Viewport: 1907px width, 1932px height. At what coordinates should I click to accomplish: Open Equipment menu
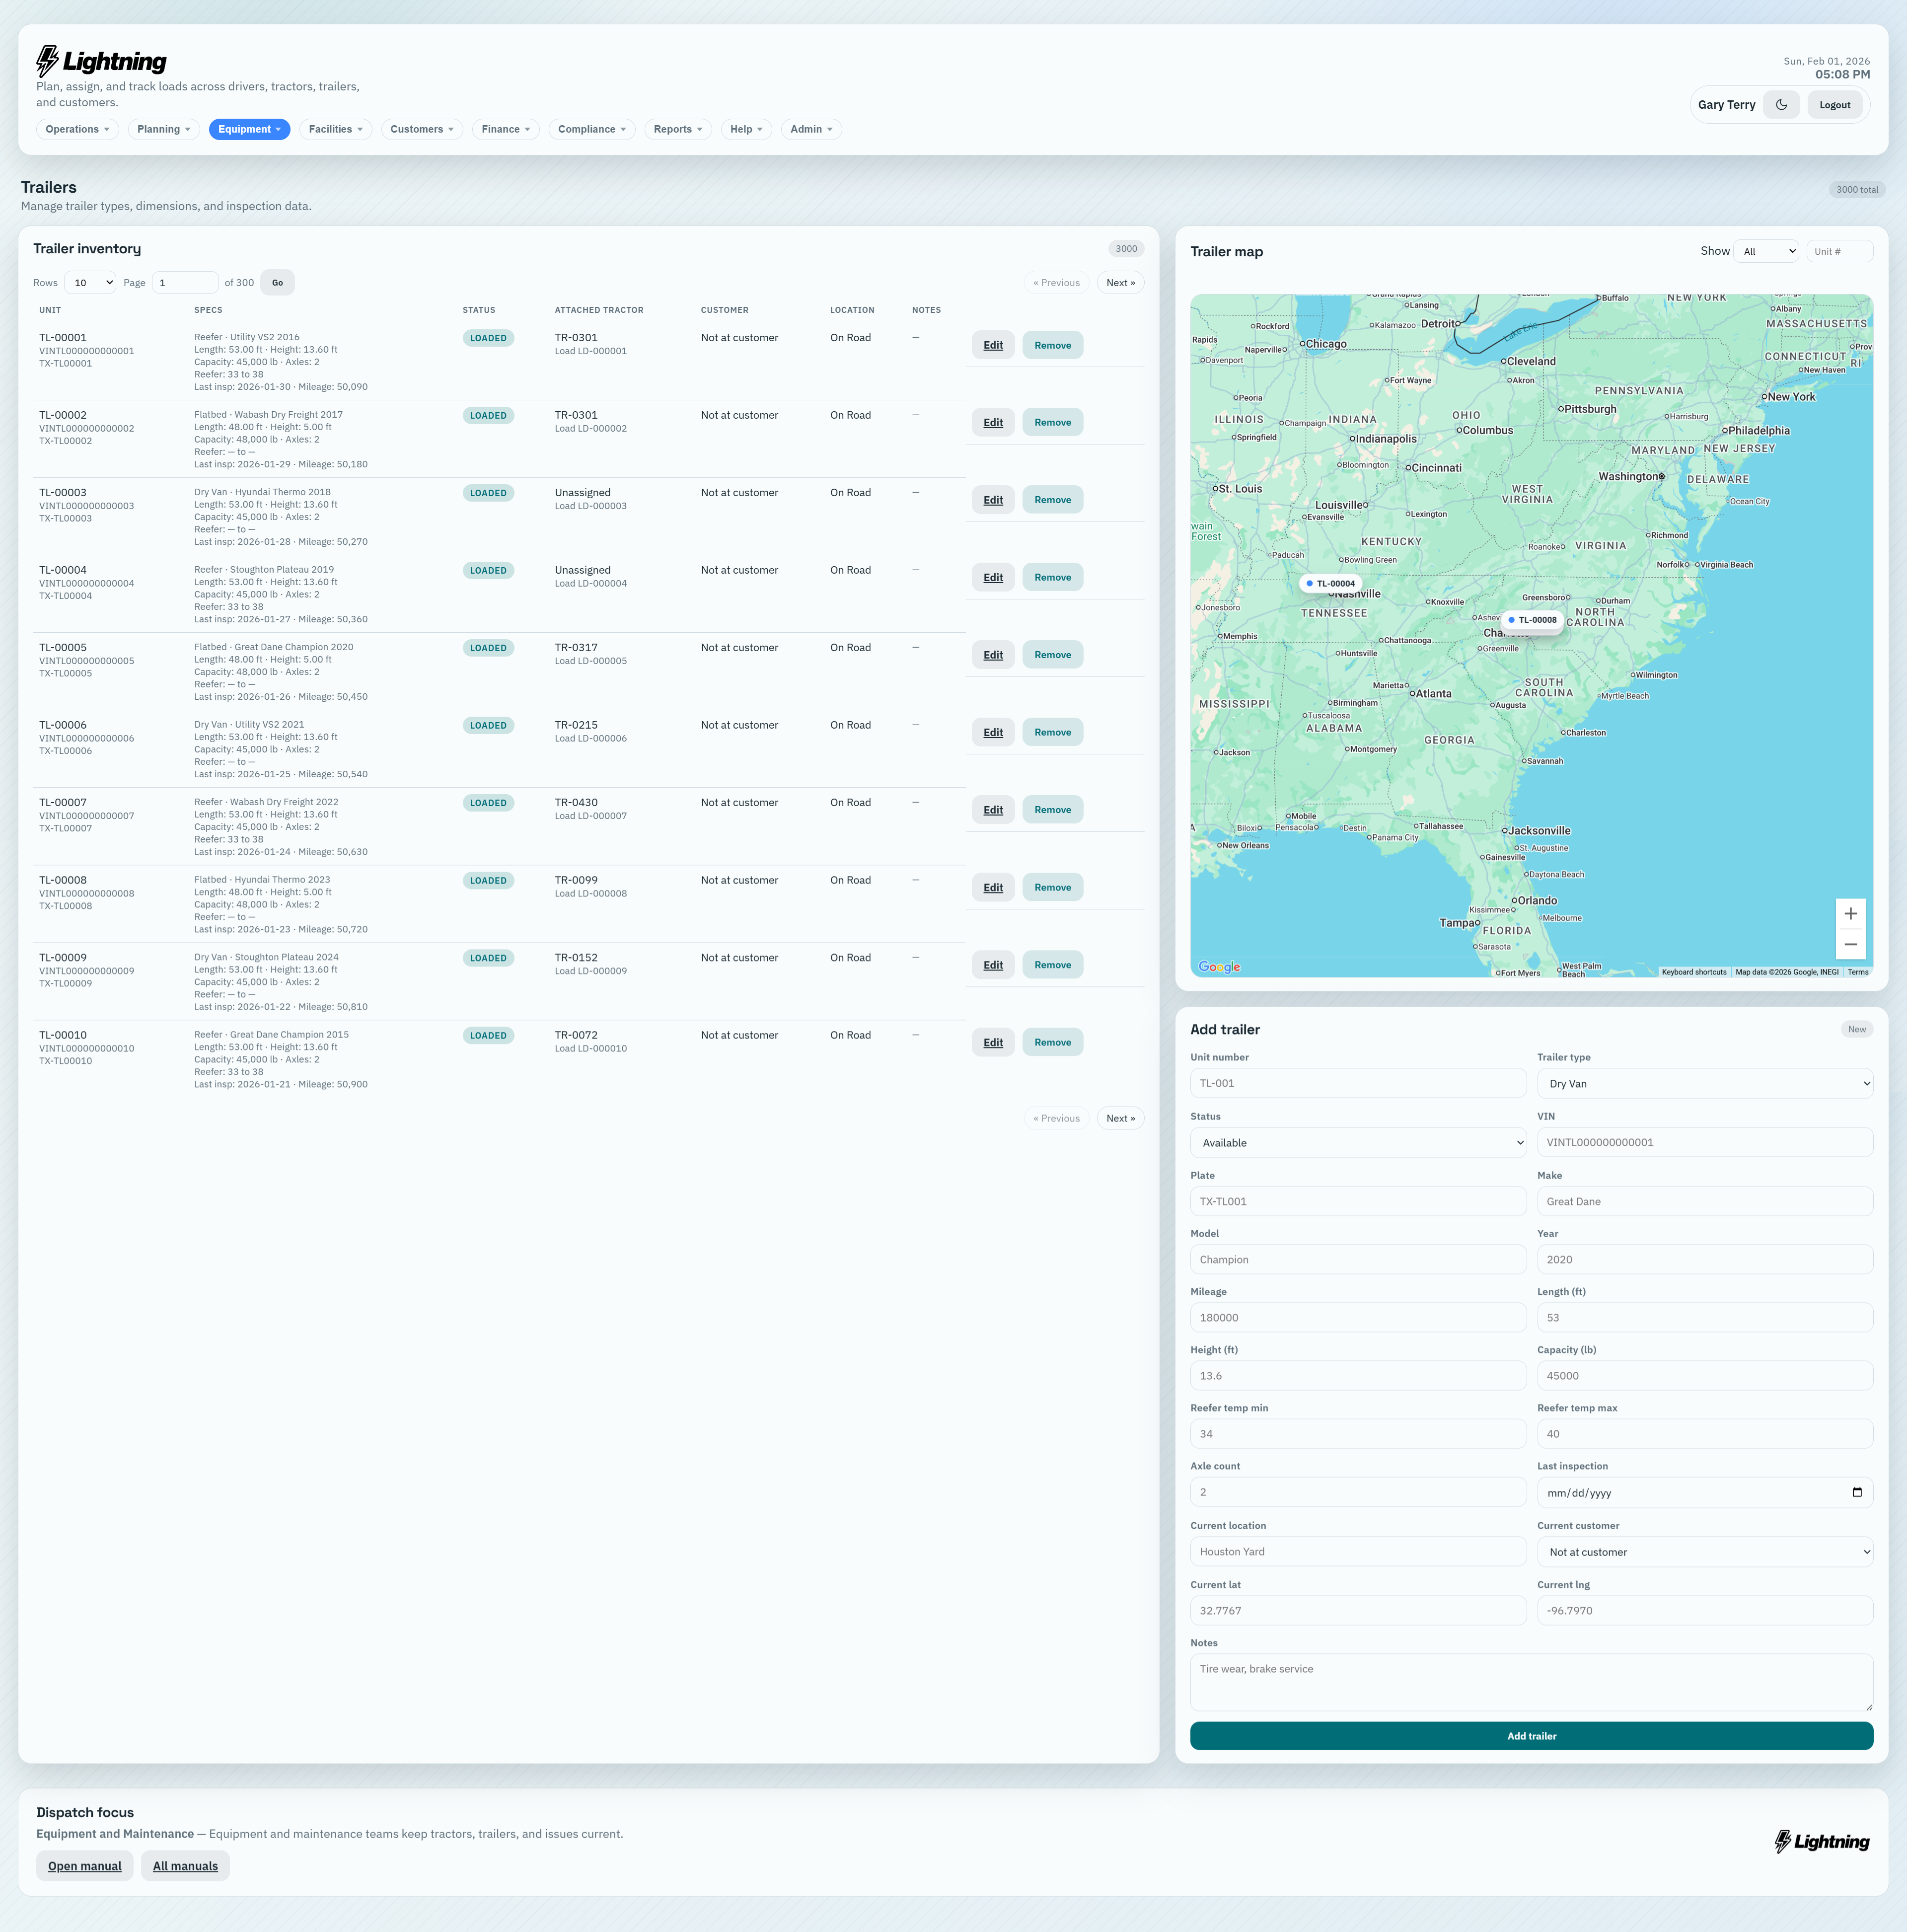(249, 129)
